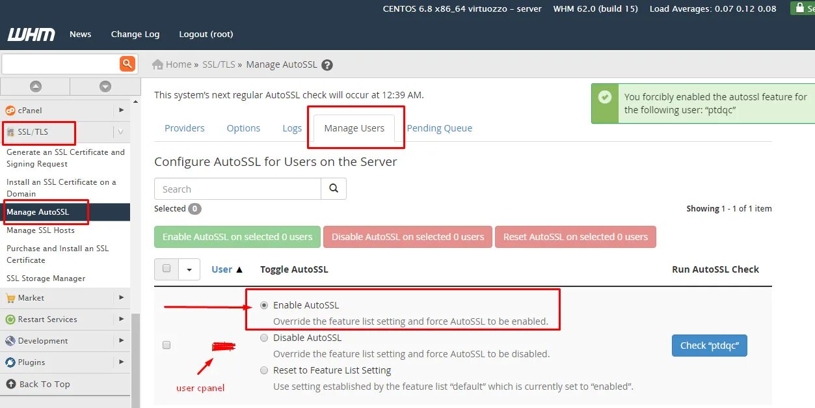
Task: Click the Plugins category icon
Action: pos(10,362)
